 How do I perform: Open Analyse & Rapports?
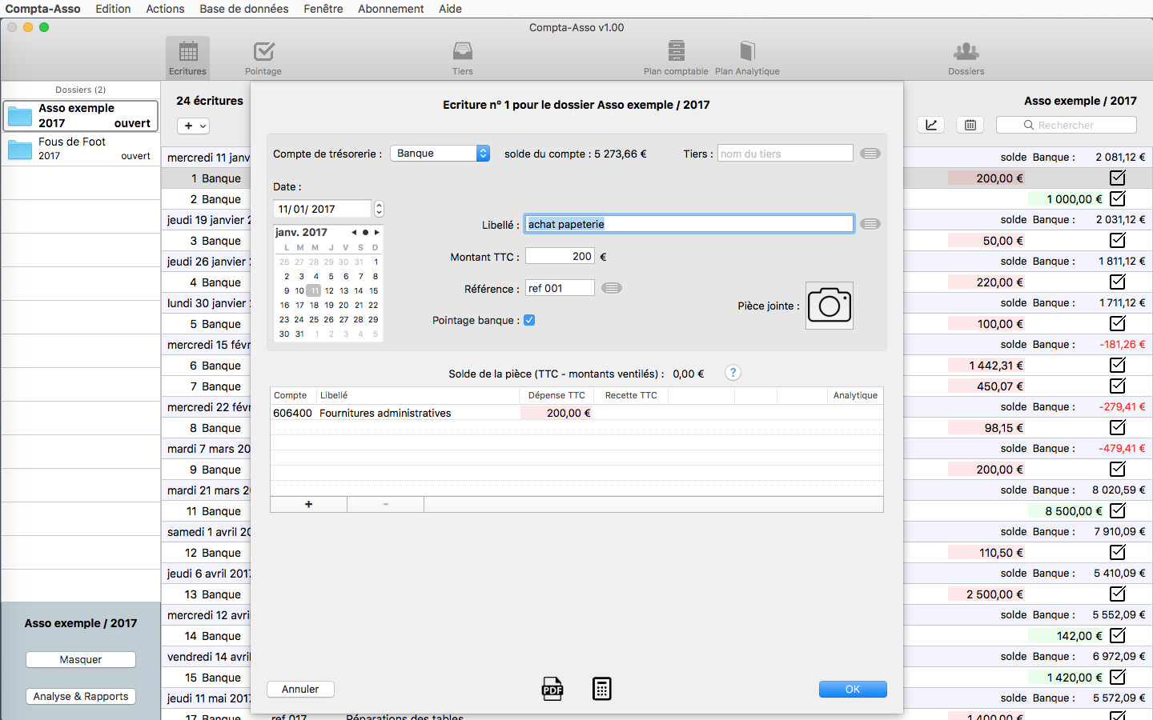point(81,696)
